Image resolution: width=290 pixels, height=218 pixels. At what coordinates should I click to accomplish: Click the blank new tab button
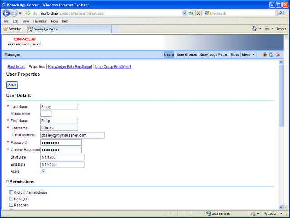116,30
